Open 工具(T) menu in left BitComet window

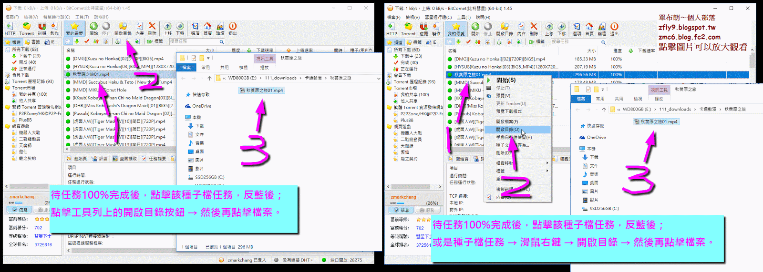82,17
